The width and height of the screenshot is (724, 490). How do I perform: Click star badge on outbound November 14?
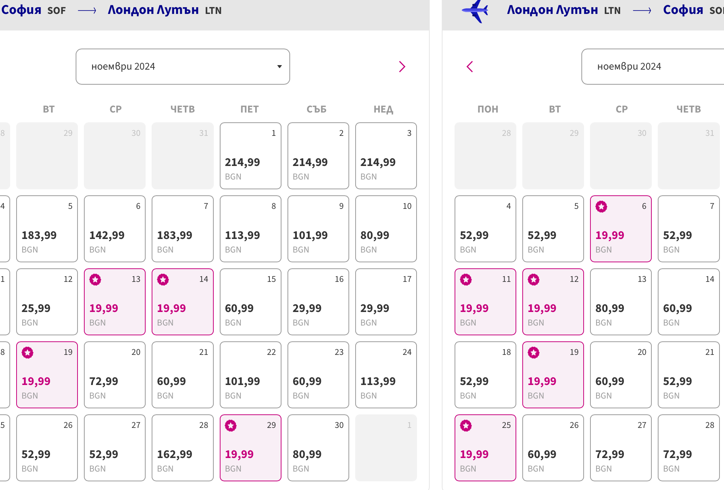pos(163,280)
